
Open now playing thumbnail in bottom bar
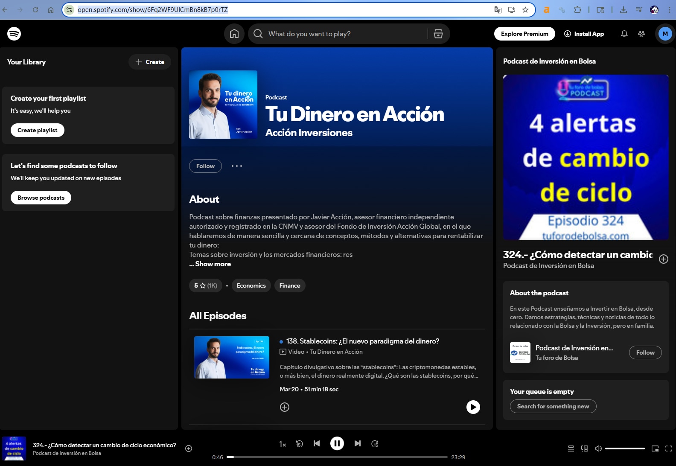14,449
